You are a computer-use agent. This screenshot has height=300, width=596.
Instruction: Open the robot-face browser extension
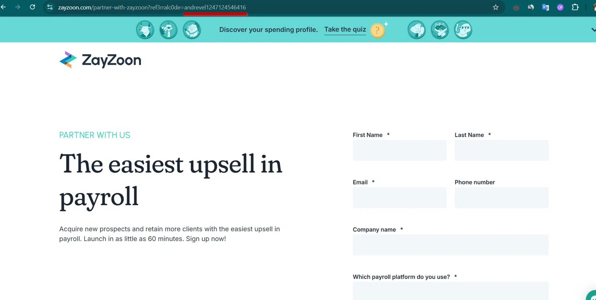click(x=516, y=8)
